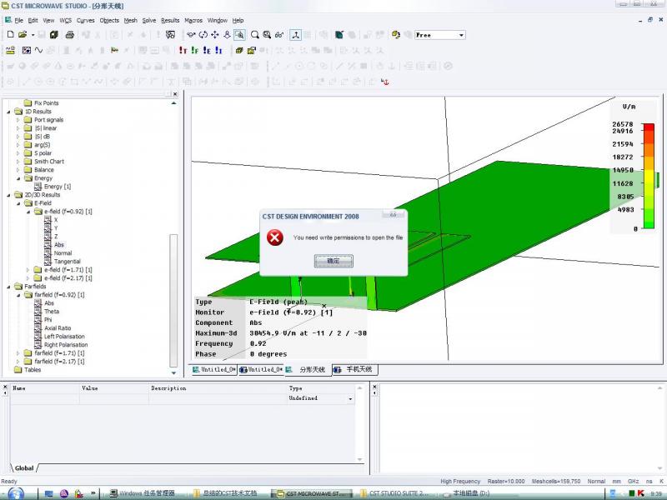Click the green flag icon
The height and width of the screenshot is (500, 667).
114,51
